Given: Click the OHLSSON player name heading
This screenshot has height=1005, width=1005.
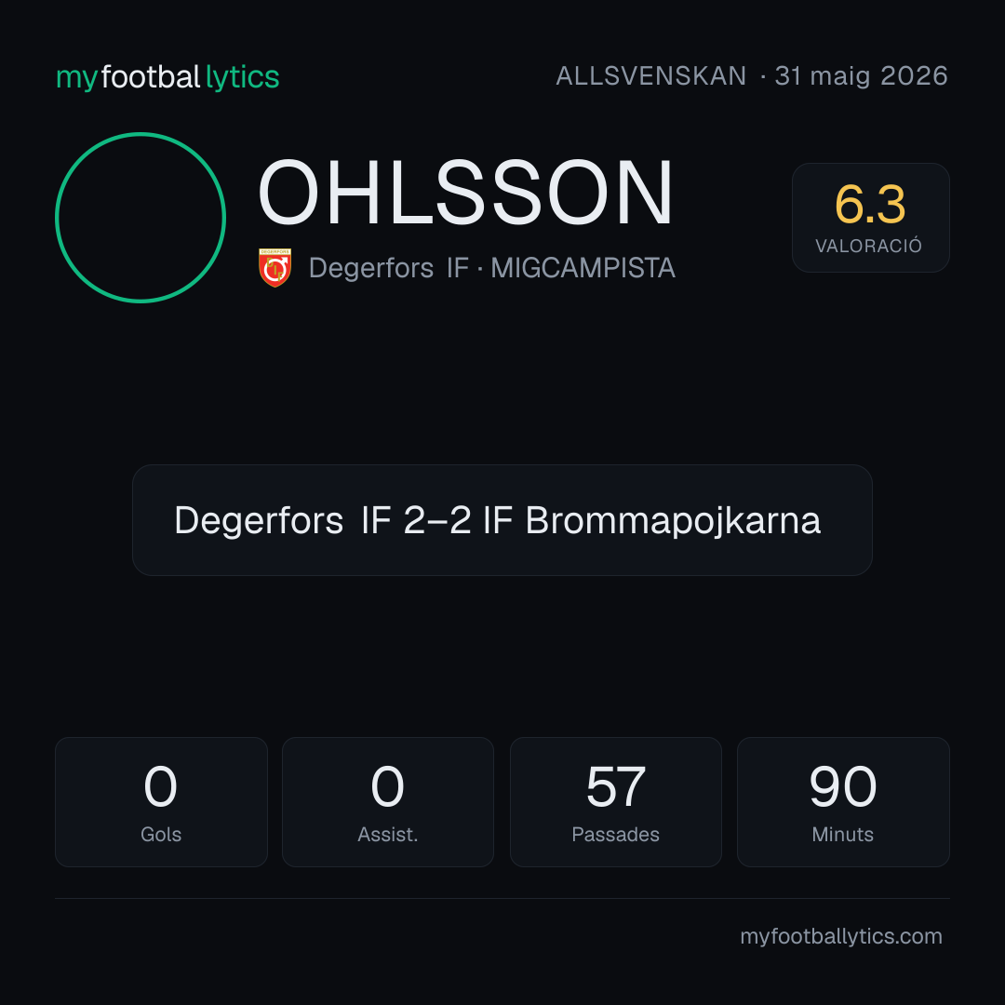Looking at the screenshot, I should [x=465, y=193].
